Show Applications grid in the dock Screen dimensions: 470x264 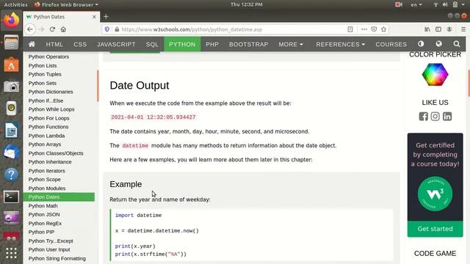pos(11,253)
